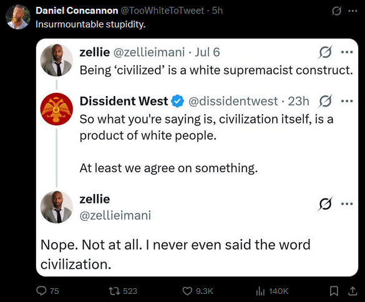
Task: Click Grok icon on Dissident West's reply
Action: pyautogui.click(x=324, y=101)
